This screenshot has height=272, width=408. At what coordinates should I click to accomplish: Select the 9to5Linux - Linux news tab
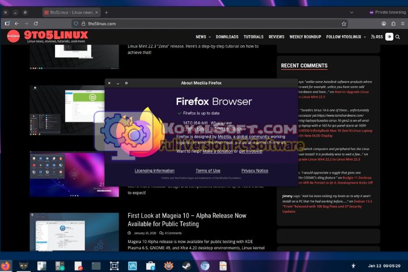71,12
